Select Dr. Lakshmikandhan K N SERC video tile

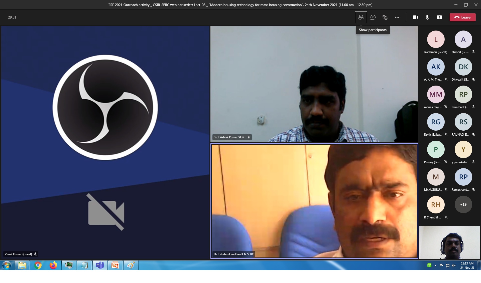314,201
